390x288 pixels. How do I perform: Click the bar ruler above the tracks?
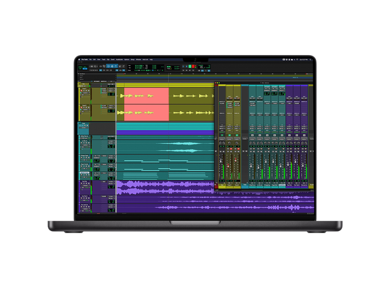215,74
